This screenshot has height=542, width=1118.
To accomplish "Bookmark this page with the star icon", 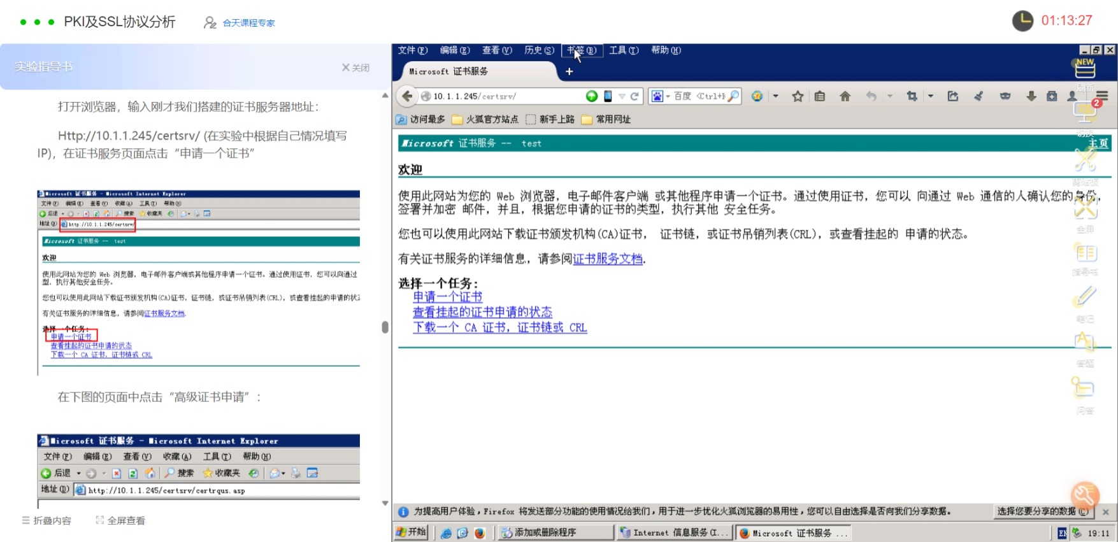I will 797,96.
